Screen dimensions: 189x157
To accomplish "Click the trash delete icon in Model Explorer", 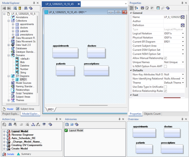I will [x=20, y=8].
